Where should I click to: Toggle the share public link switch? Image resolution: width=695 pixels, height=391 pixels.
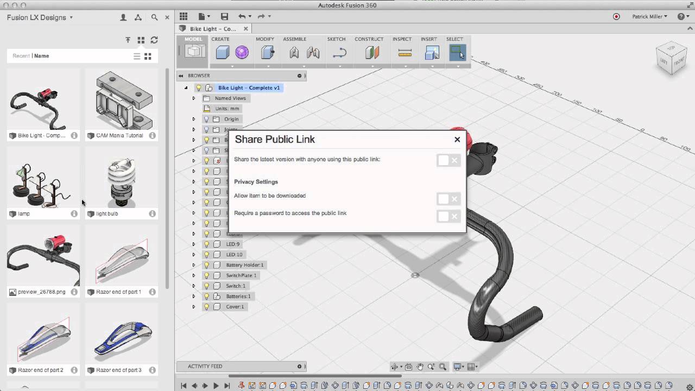pyautogui.click(x=448, y=160)
